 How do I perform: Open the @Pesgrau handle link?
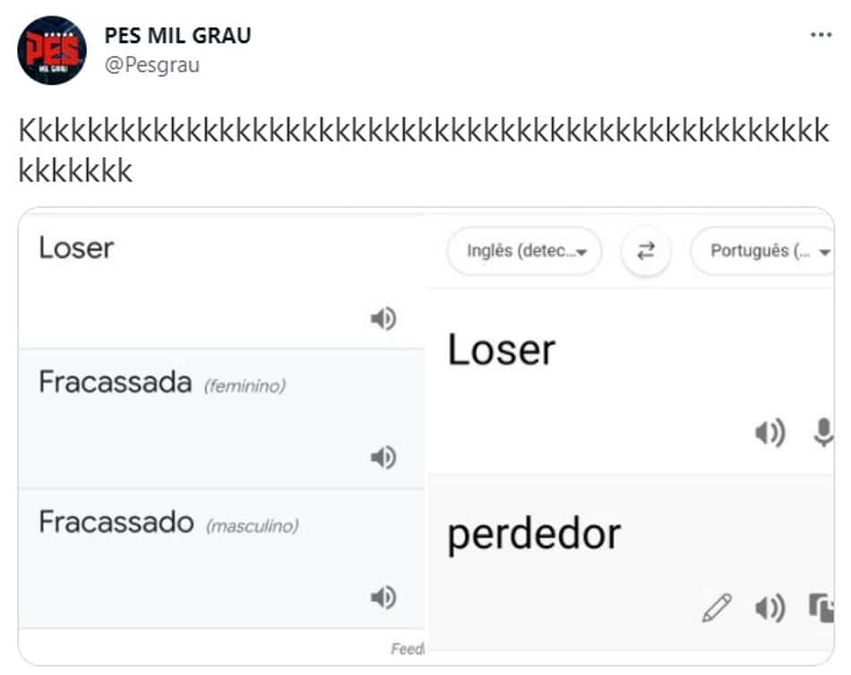coord(152,65)
